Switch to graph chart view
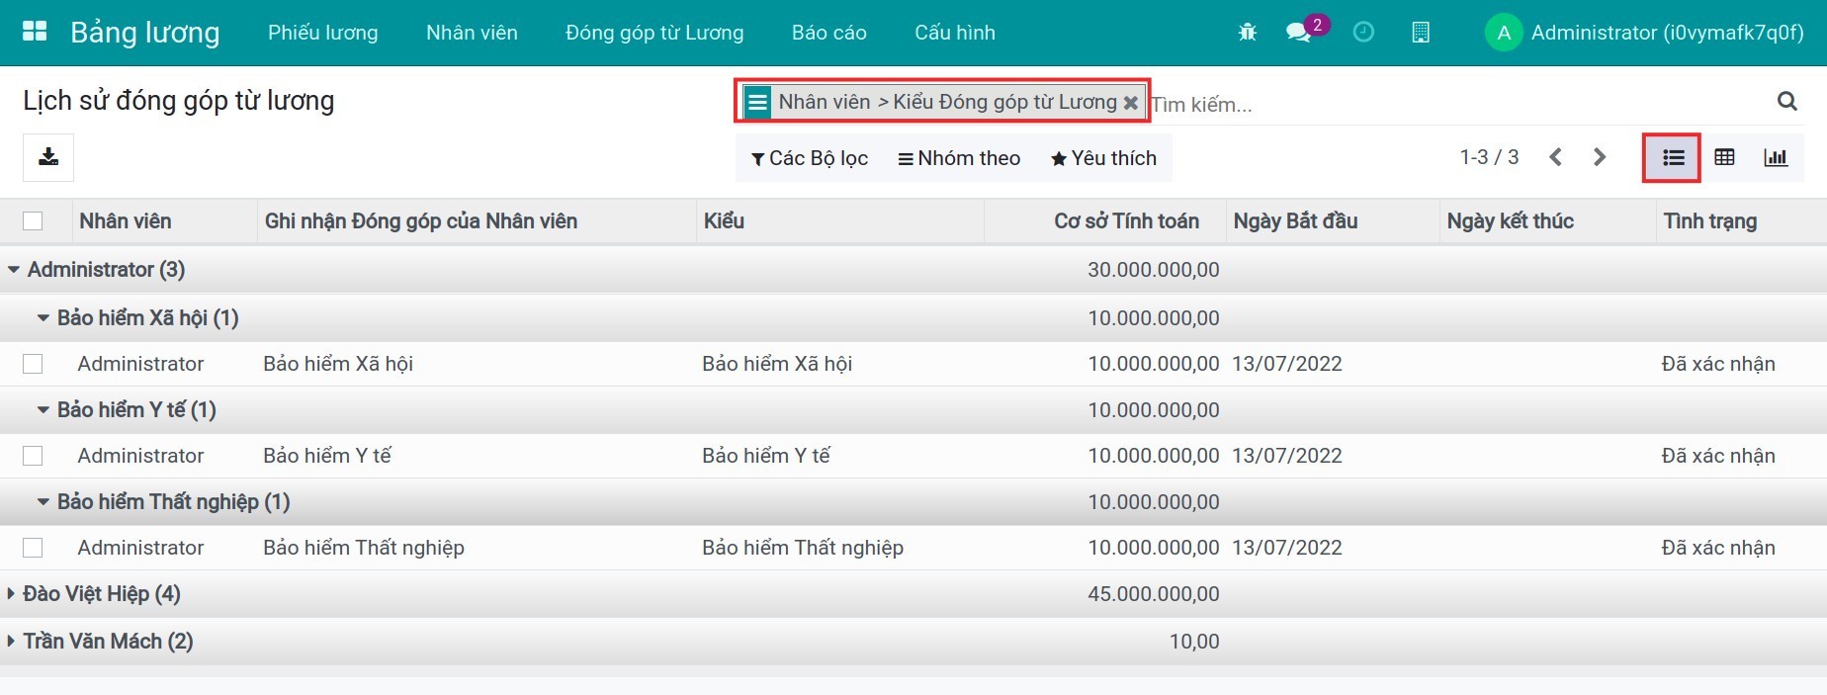The image size is (1827, 695). 1776,157
